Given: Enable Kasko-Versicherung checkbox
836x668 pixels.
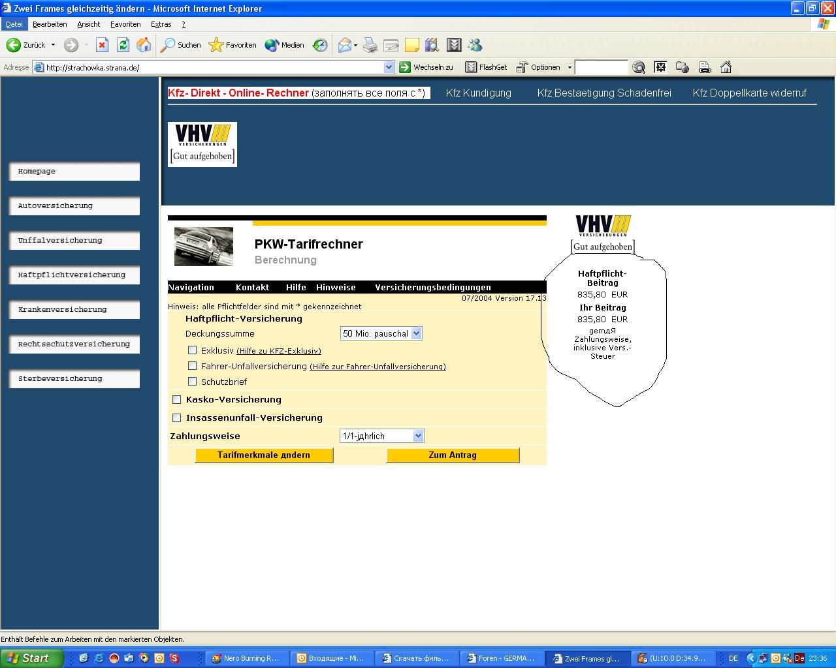Looking at the screenshot, I should coord(176,399).
